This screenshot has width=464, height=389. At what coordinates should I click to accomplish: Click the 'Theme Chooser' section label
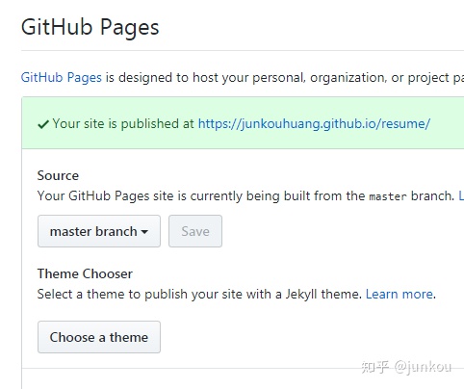85,273
